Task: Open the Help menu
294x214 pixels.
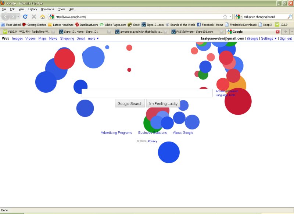Action: [71, 9]
